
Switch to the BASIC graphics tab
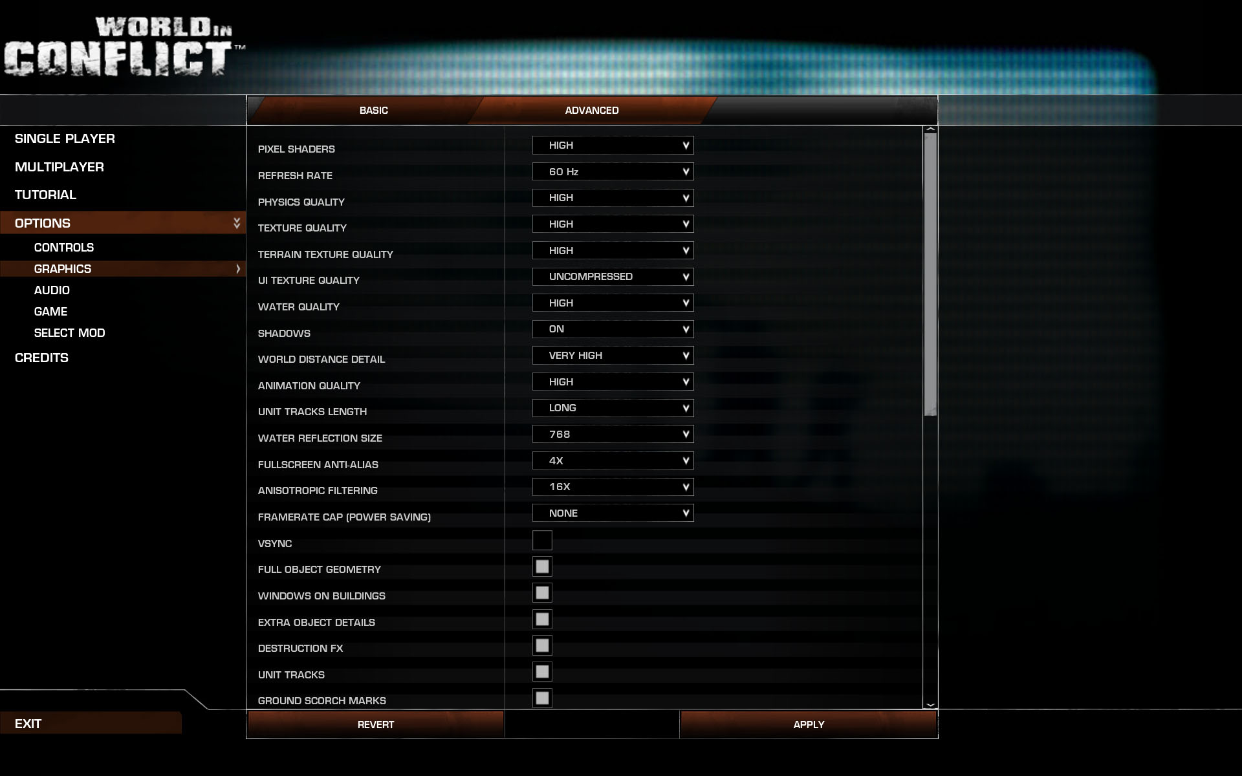click(373, 109)
